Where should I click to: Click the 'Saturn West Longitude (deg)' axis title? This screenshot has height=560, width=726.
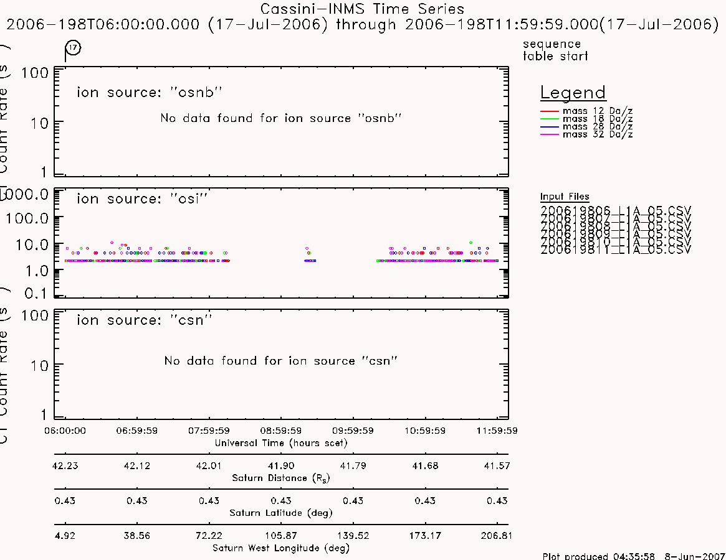(x=280, y=548)
